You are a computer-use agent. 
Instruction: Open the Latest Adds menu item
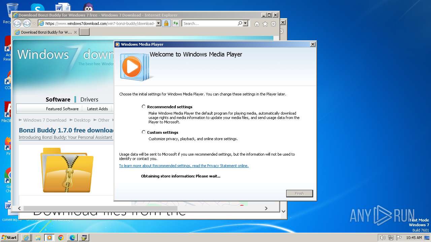pyautogui.click(x=97, y=109)
